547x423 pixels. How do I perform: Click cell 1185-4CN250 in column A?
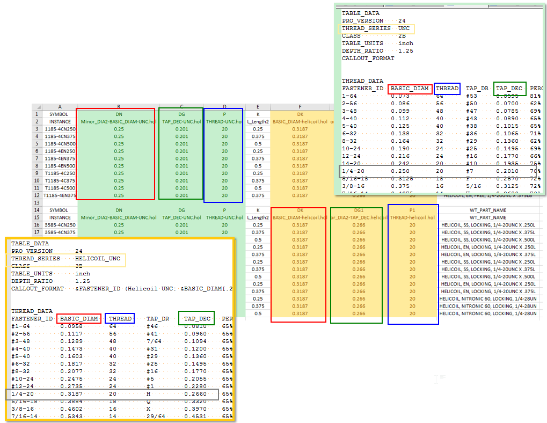[60, 129]
